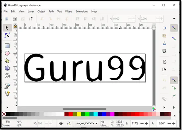Select the 3D box tool
Viewport: 182px width, 130px height.
click(x=7, y=68)
